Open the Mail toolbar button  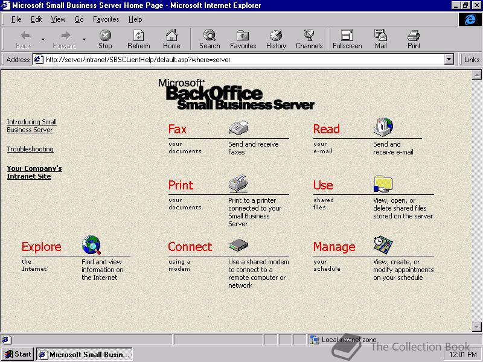[381, 39]
